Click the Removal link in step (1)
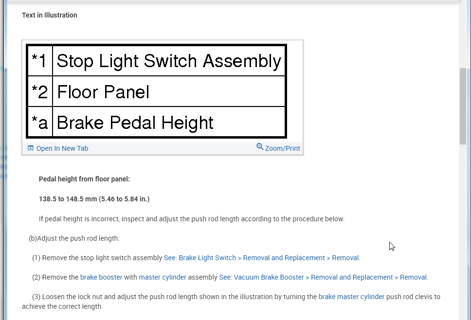The height and width of the screenshot is (320, 471). click(345, 258)
